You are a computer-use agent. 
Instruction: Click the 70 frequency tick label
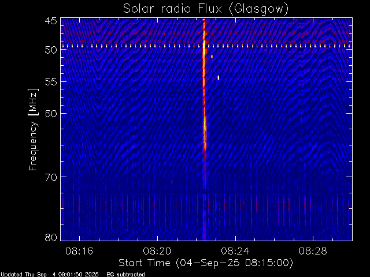tap(51, 177)
